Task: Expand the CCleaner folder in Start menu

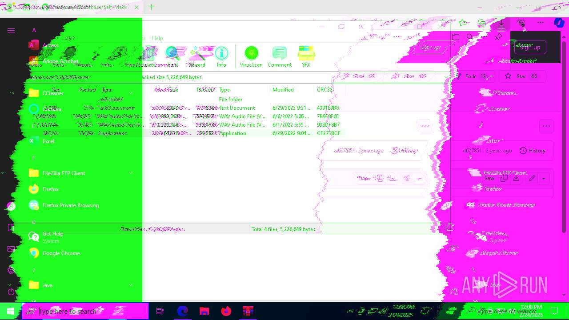Action: [130, 93]
